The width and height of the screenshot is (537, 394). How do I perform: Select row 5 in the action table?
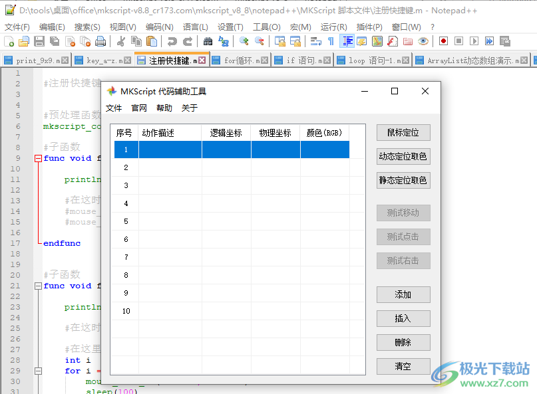[x=232, y=221]
